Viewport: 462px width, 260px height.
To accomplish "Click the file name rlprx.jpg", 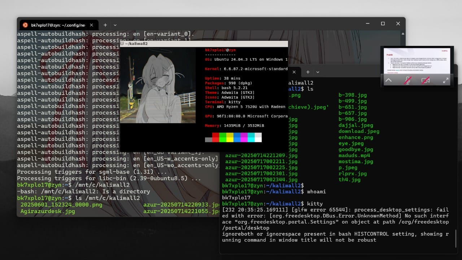I will [353, 174].
